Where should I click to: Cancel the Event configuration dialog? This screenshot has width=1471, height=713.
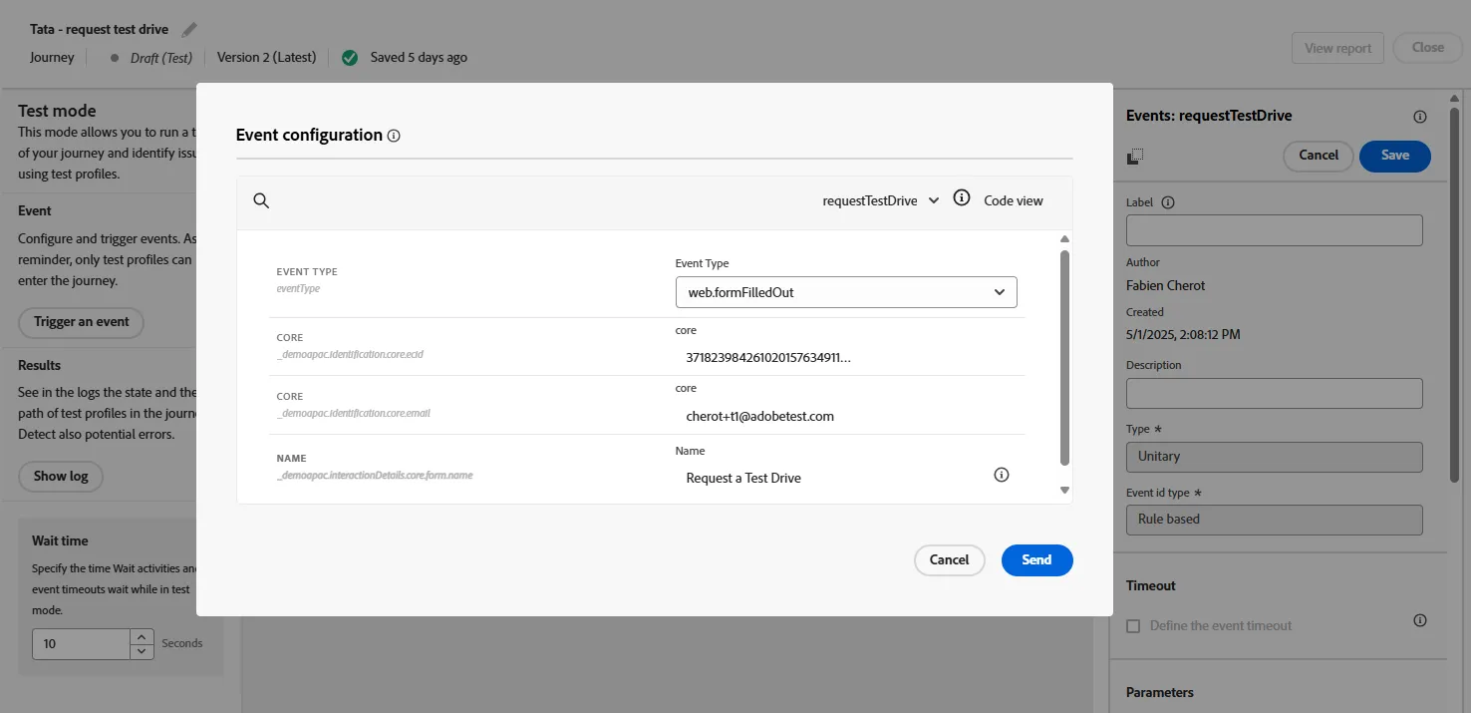[950, 560]
